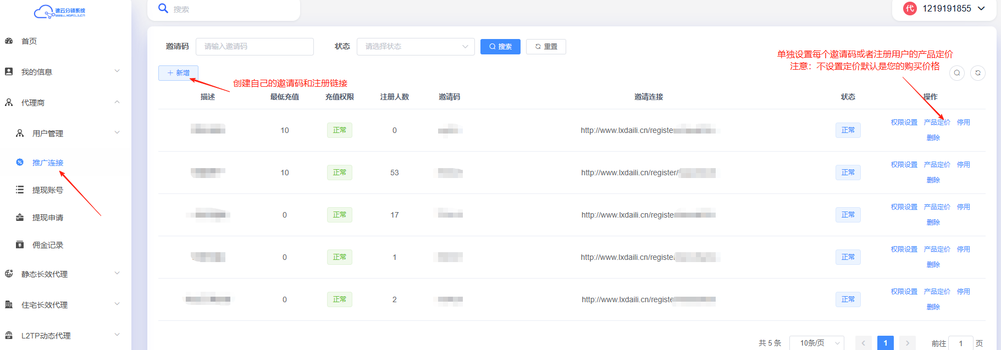The height and width of the screenshot is (350, 1001).
Task: Open 提现账号 in the sidebar
Action: tap(47, 190)
